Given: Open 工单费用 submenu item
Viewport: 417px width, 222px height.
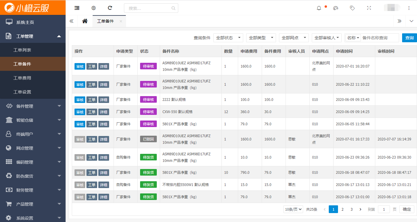Looking at the screenshot, I should click(33, 78).
